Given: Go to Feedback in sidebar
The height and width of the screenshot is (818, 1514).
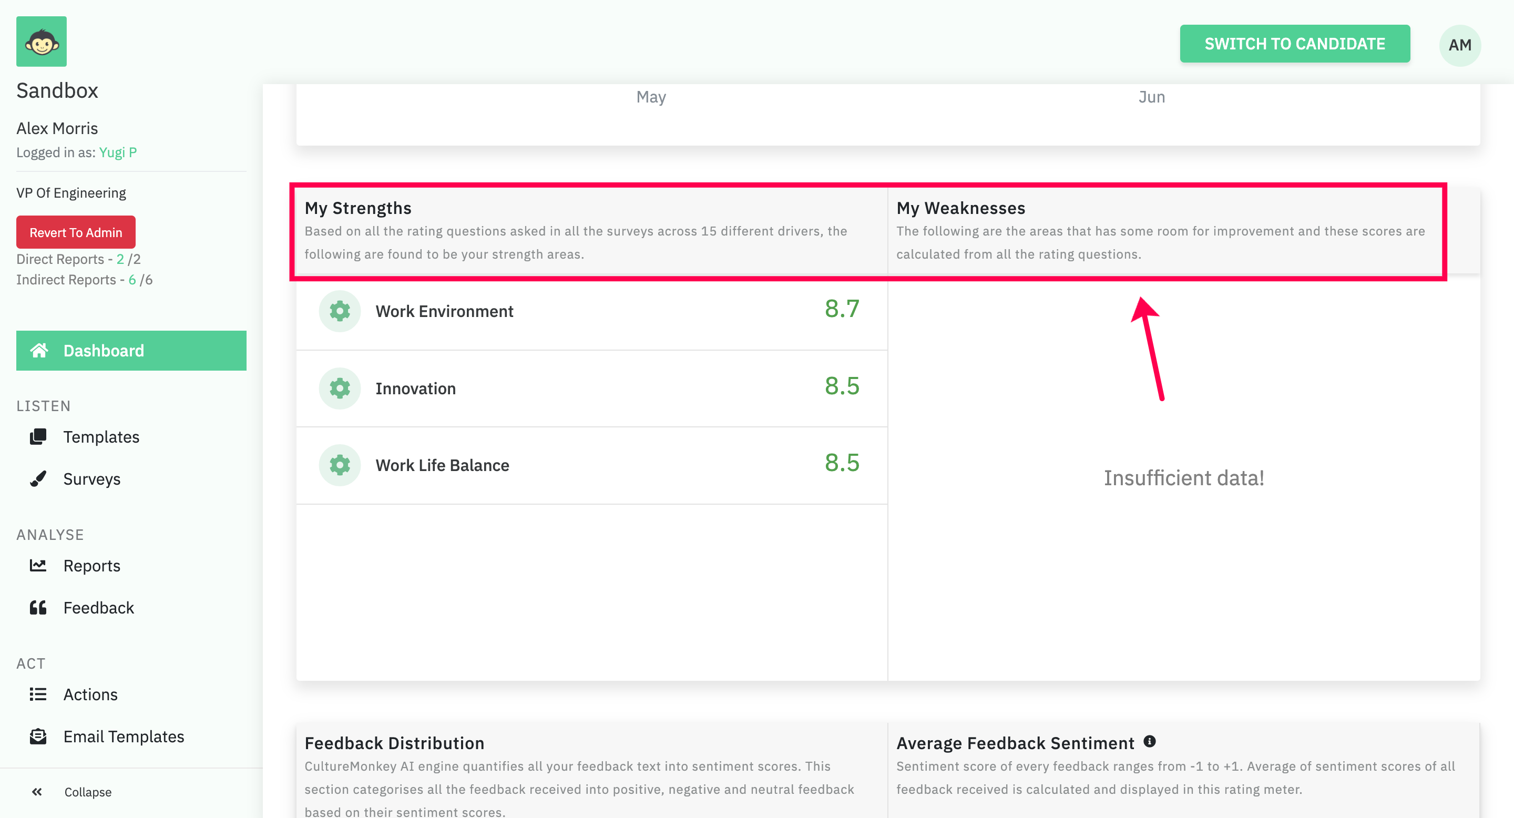Looking at the screenshot, I should coord(98,608).
